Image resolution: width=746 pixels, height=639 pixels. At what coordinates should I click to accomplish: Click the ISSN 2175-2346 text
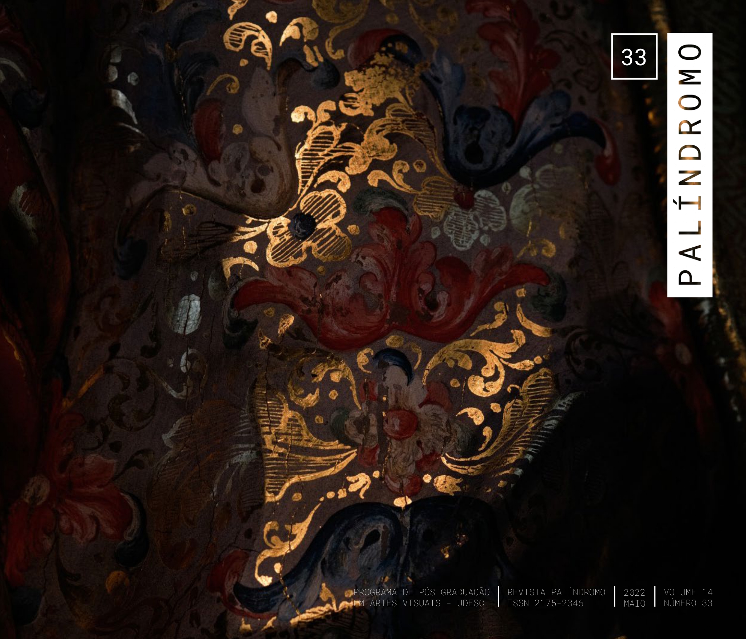click(x=545, y=603)
